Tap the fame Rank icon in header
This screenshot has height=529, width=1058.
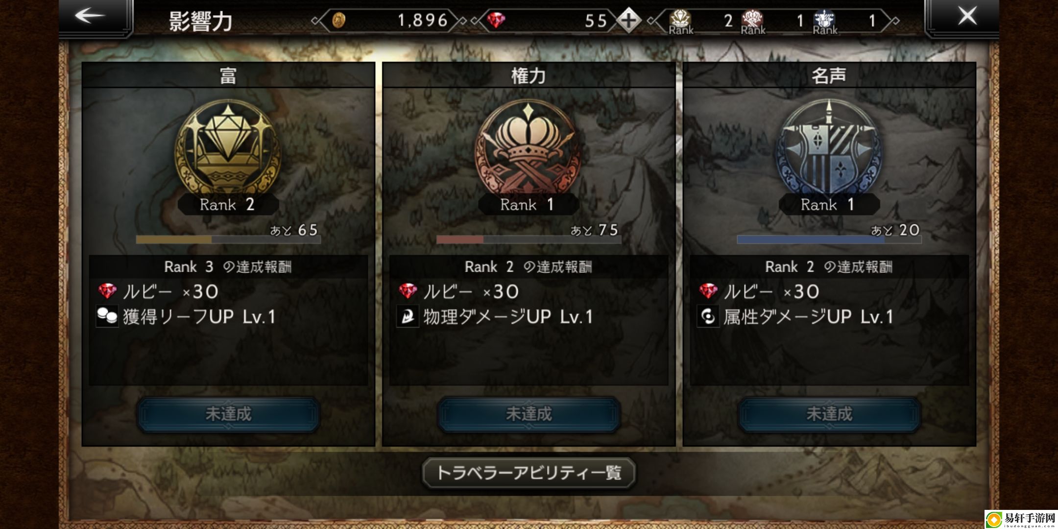[x=825, y=22]
